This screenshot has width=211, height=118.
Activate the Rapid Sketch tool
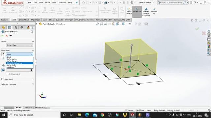coord(129,11)
